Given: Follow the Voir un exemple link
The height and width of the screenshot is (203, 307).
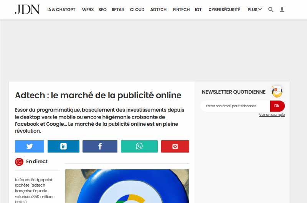Looking at the screenshot, I should 272,115.
